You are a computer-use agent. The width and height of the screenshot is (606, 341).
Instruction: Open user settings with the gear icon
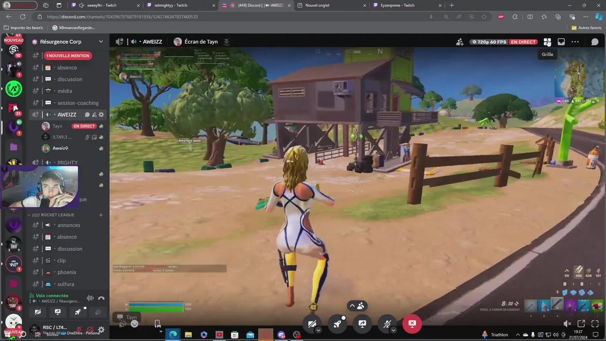[101, 330]
